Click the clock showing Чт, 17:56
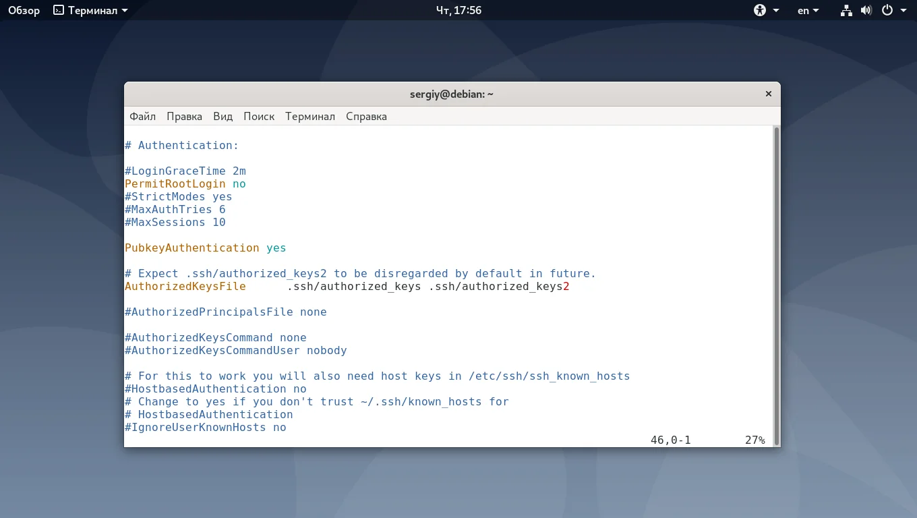 click(x=459, y=10)
